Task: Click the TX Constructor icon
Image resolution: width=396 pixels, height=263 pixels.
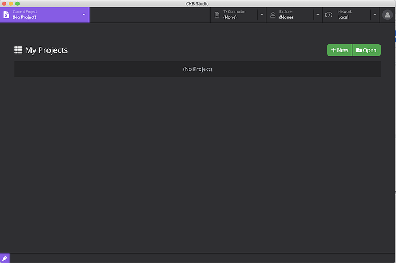Action: click(217, 15)
